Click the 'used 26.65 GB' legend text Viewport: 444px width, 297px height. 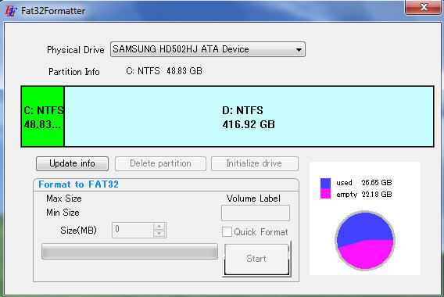click(x=364, y=183)
